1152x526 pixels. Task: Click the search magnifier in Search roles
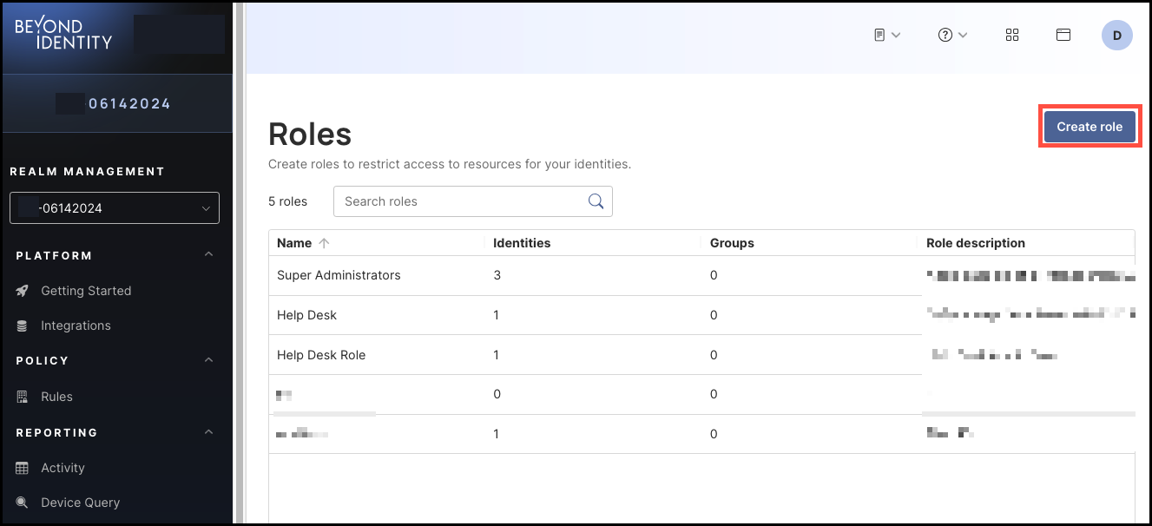[596, 201]
